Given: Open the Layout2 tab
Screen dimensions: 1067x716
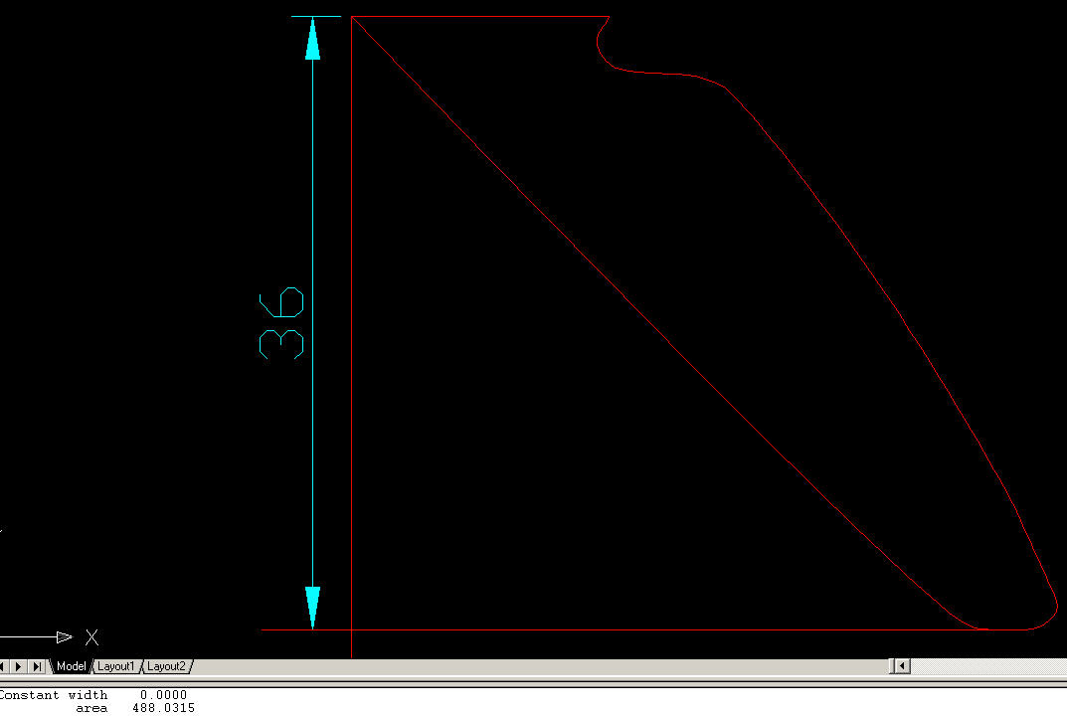Looking at the screenshot, I should [x=166, y=666].
